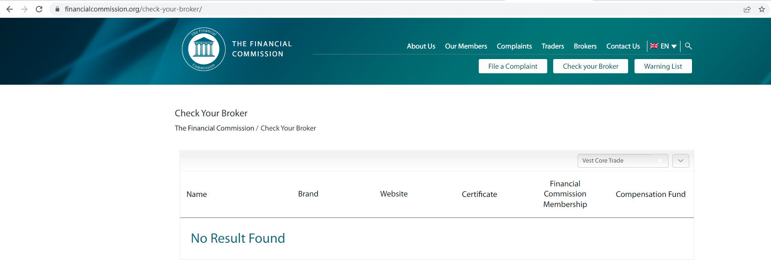Open the EN language dropdown

(663, 46)
